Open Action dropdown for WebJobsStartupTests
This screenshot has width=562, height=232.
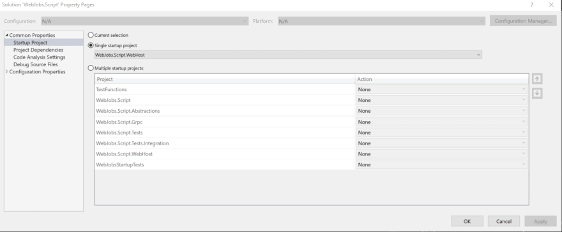[x=441, y=165]
